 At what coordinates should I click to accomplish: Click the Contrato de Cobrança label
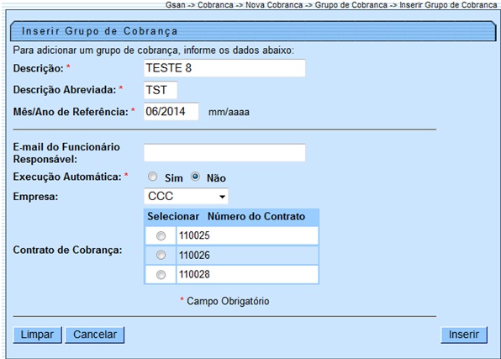click(x=67, y=250)
